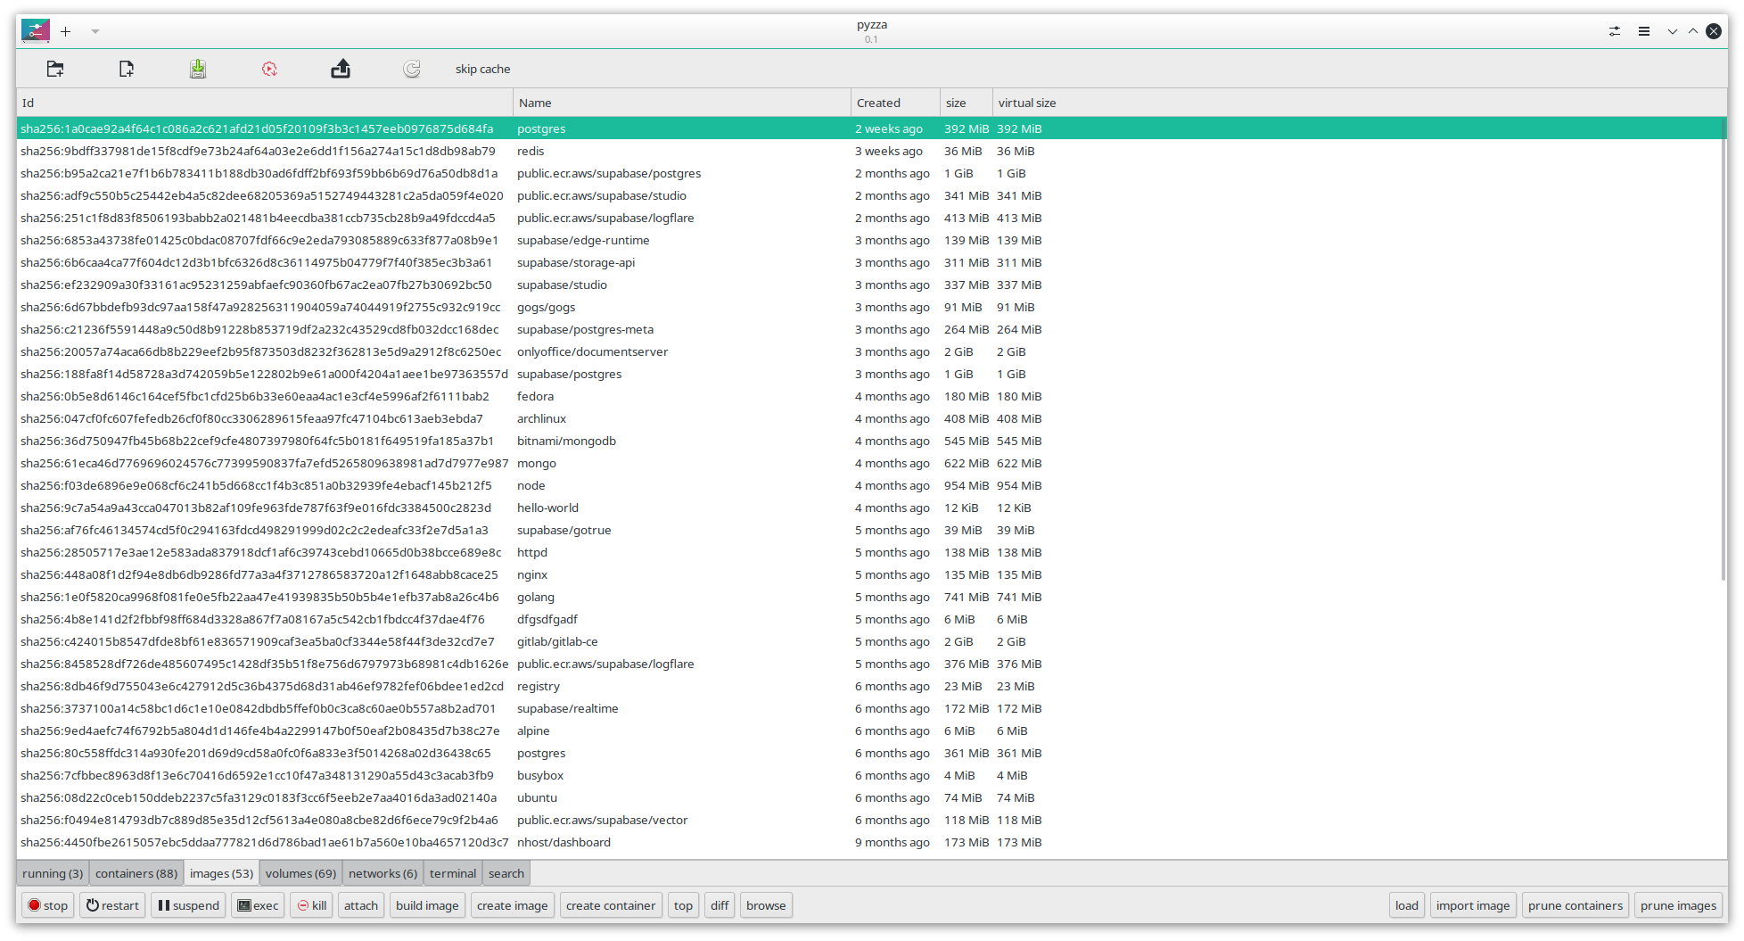Click the create container button
Image resolution: width=1744 pixels, height=941 pixels.
[x=611, y=905]
